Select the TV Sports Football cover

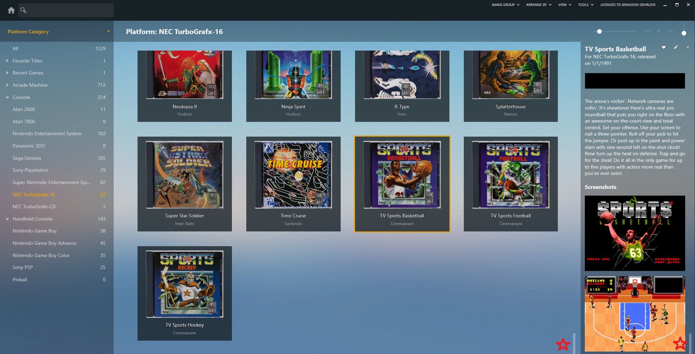[511, 175]
